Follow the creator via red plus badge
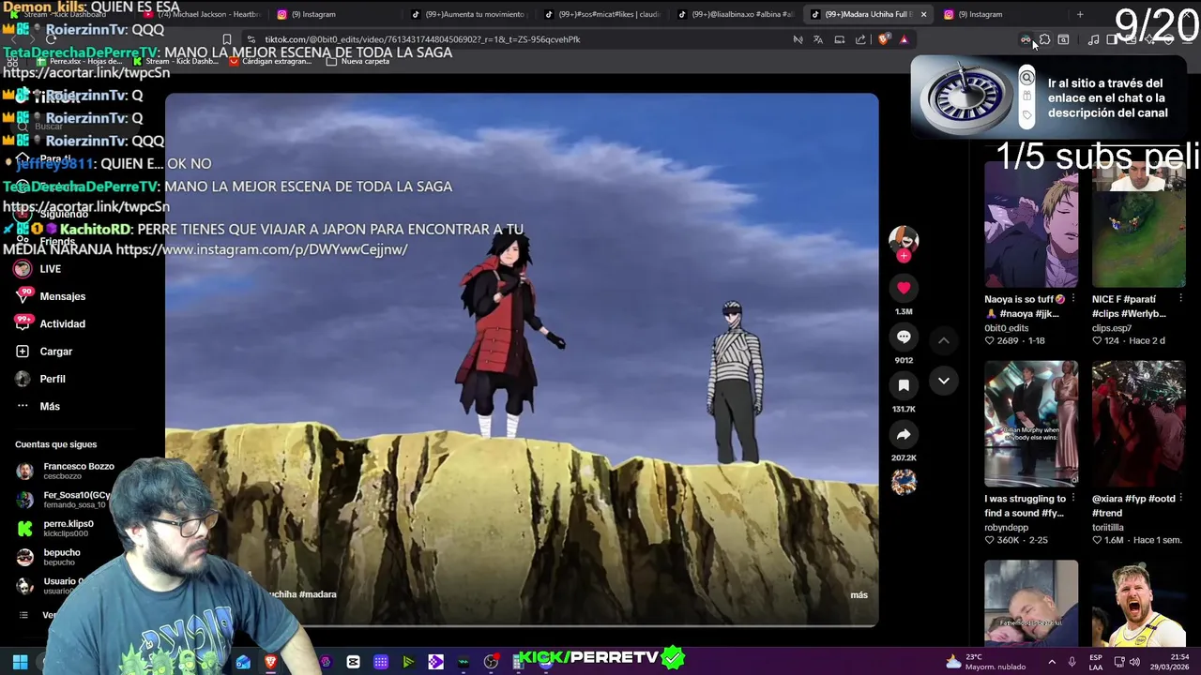Viewport: 1201px width, 675px height. coord(904,256)
